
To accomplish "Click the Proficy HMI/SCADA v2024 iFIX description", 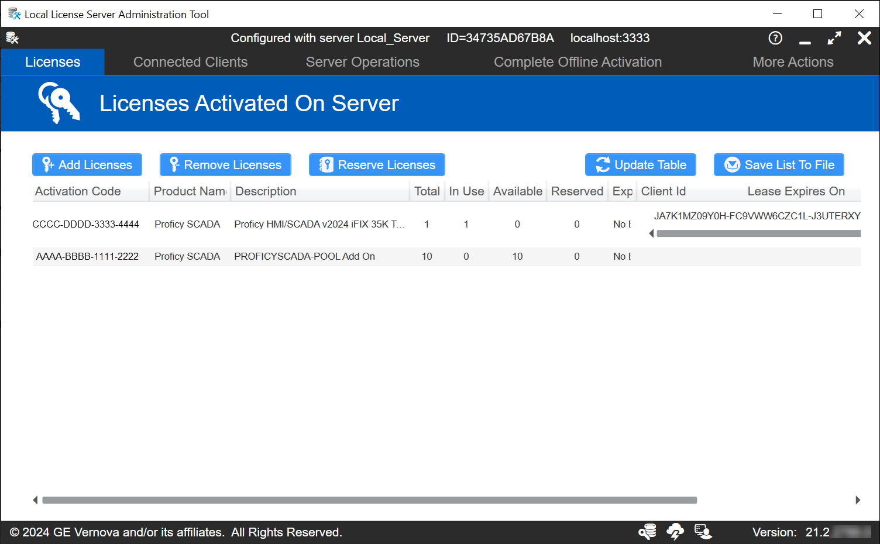I will [319, 225].
